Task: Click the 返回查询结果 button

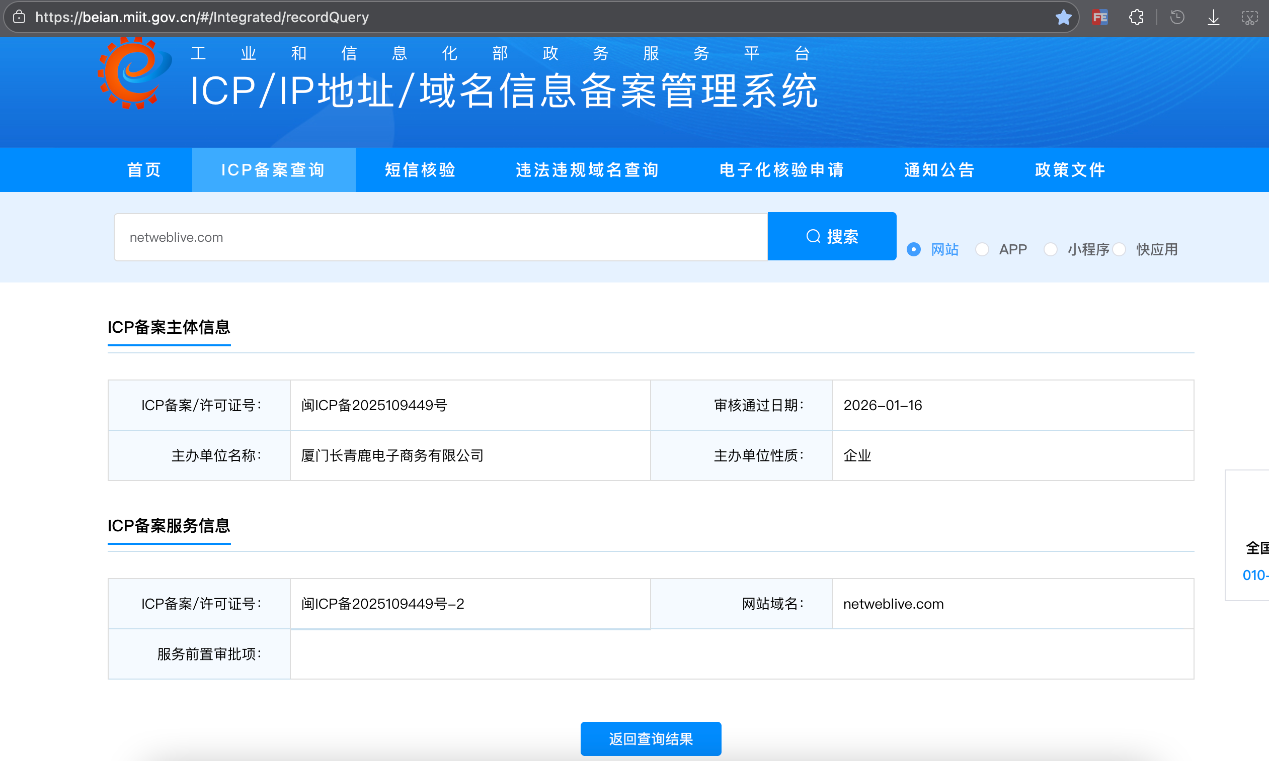Action: coord(651,738)
